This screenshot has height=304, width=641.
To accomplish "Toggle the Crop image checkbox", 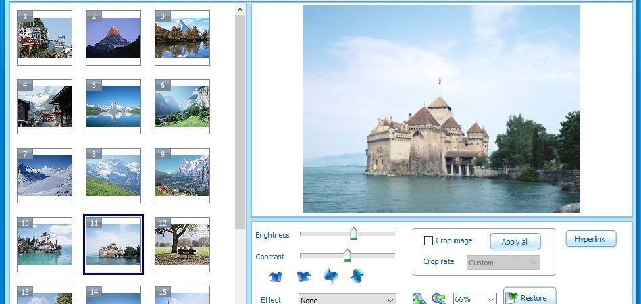I will [428, 241].
